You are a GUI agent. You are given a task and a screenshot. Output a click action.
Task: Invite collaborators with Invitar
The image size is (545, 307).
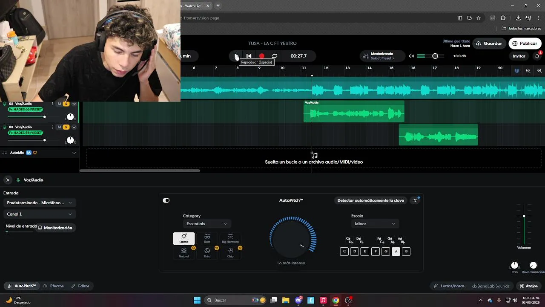click(x=519, y=56)
